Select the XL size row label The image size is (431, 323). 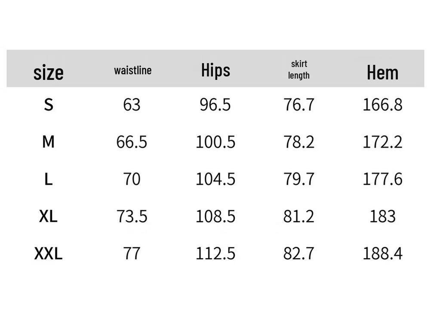pyautogui.click(x=48, y=216)
